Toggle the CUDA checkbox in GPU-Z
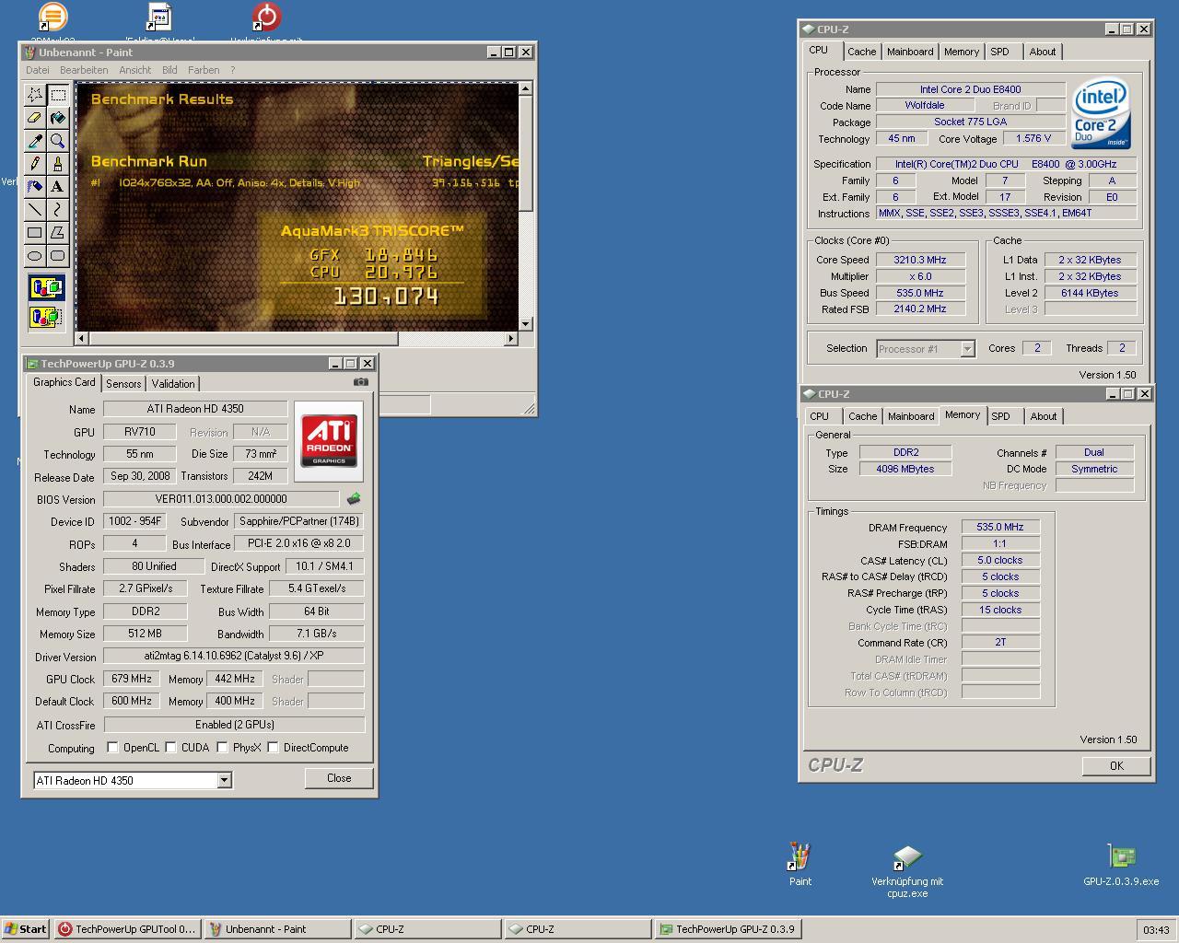 (x=170, y=748)
